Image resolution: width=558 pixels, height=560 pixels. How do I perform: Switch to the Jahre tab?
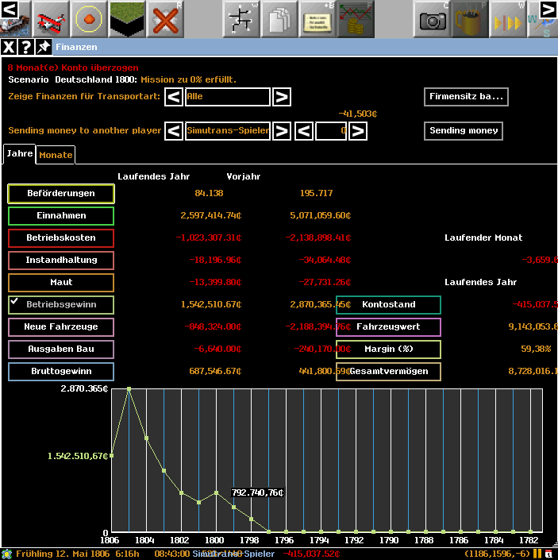19,153
